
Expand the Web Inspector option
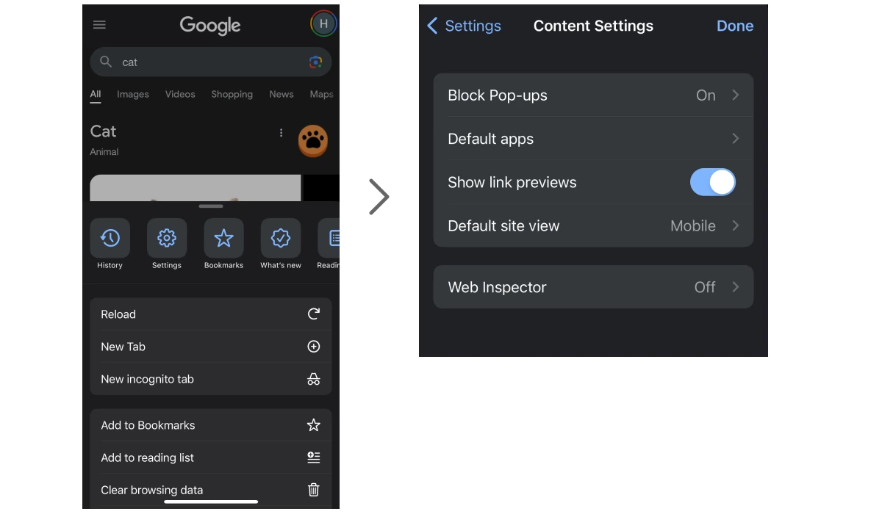click(x=593, y=287)
